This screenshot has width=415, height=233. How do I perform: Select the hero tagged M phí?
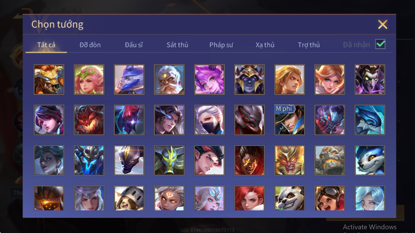(x=290, y=120)
